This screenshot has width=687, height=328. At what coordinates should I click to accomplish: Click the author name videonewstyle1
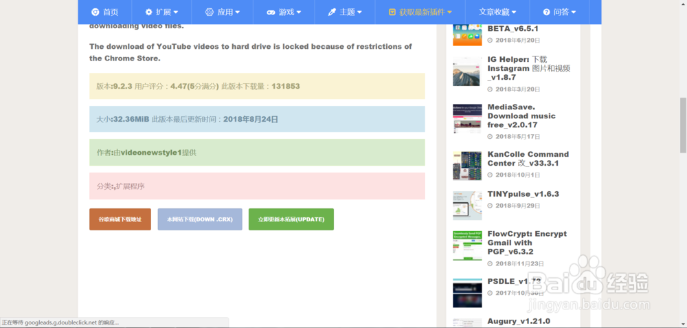pyautogui.click(x=150, y=153)
